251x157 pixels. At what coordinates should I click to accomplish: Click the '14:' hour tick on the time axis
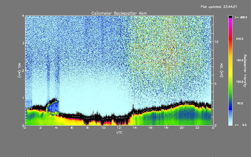coord(135,128)
